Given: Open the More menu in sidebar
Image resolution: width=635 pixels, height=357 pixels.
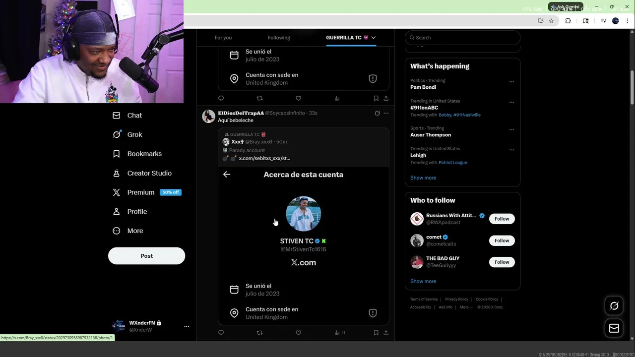Looking at the screenshot, I should pyautogui.click(x=127, y=231).
